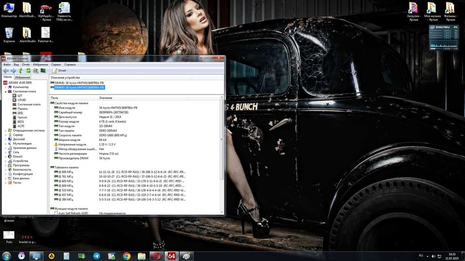The image size is (465, 261).
Task: Open Opera from the taskbar
Action: (157, 256)
